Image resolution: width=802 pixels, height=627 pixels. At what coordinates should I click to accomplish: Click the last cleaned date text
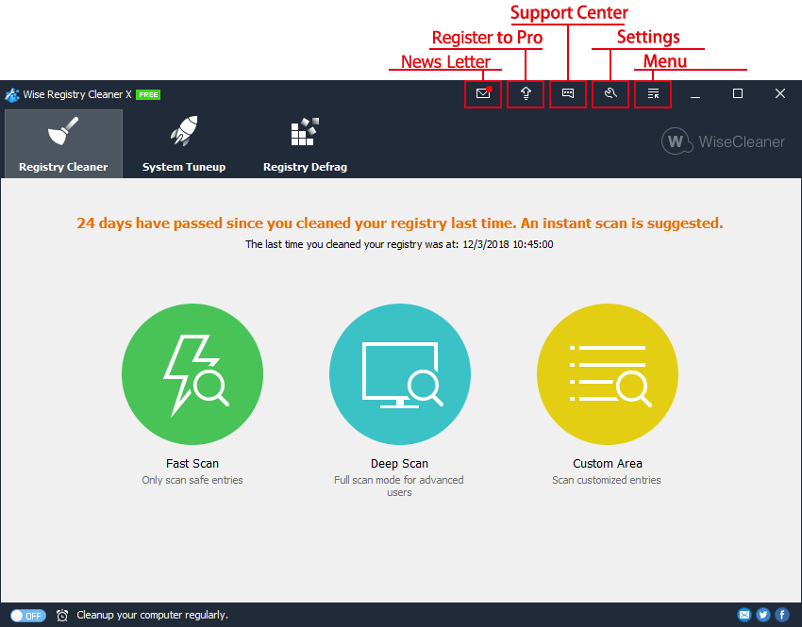[399, 244]
